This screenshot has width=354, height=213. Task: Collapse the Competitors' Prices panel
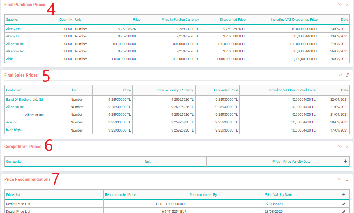[x=340, y=147]
